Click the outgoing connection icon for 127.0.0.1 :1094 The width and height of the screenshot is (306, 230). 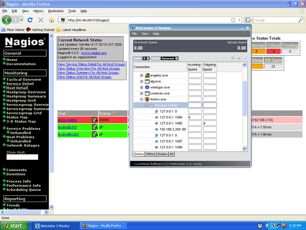(x=156, y=117)
